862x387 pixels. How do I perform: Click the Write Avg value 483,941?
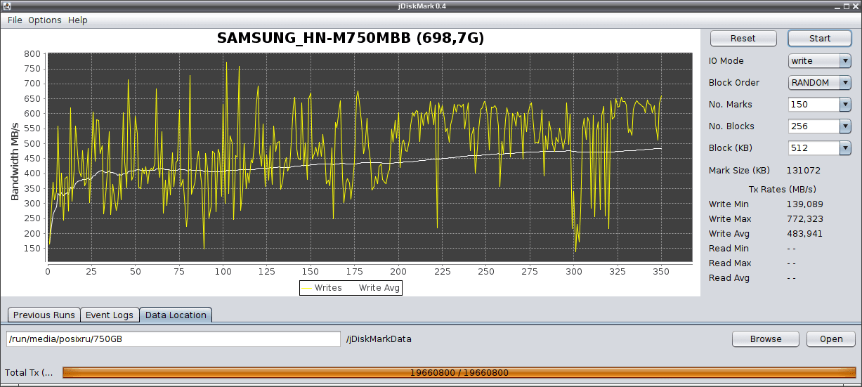click(x=804, y=234)
